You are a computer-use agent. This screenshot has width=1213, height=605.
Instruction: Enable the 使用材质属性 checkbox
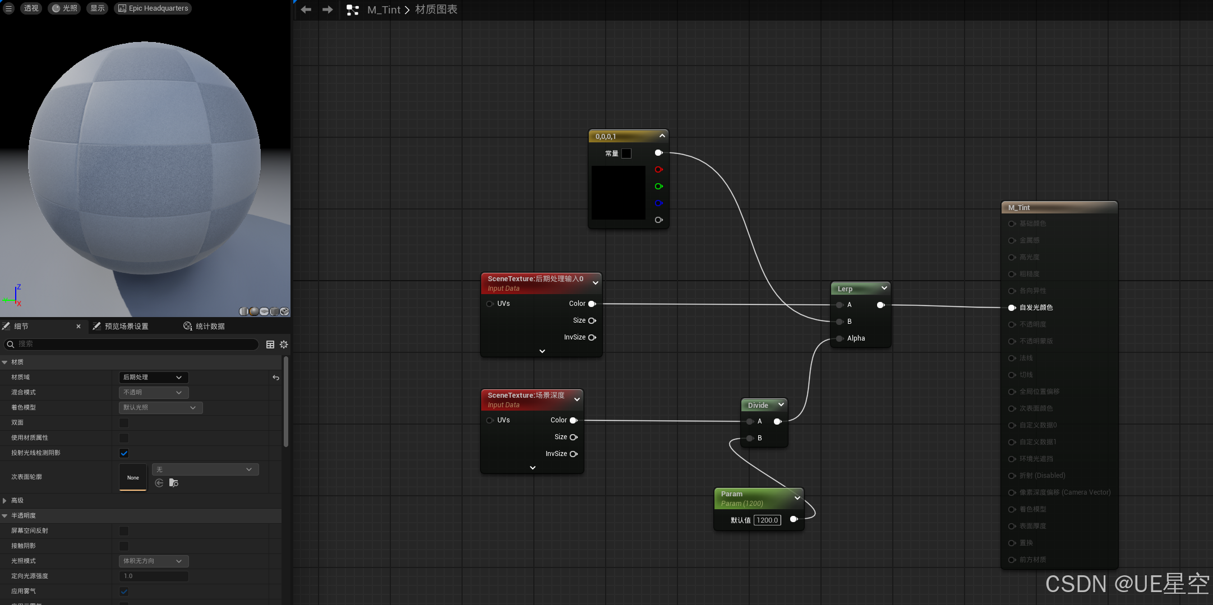tap(124, 438)
